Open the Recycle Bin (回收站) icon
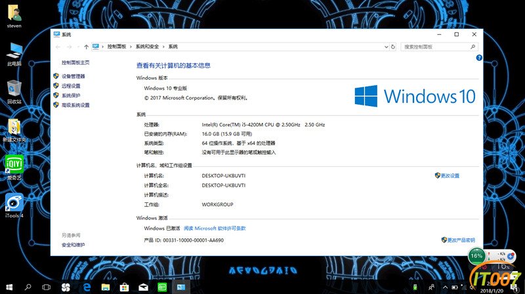The image size is (525, 294). [x=14, y=92]
